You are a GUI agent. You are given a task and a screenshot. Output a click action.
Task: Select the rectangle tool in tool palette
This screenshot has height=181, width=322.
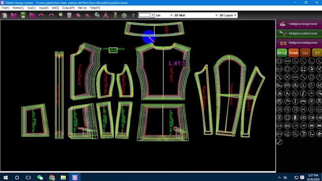point(279,61)
